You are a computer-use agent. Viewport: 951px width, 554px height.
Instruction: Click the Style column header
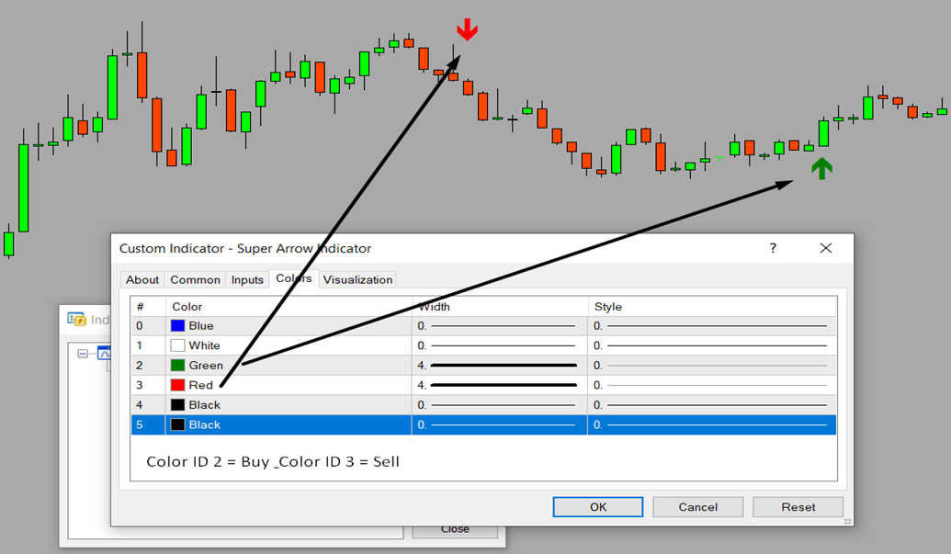tap(712, 306)
